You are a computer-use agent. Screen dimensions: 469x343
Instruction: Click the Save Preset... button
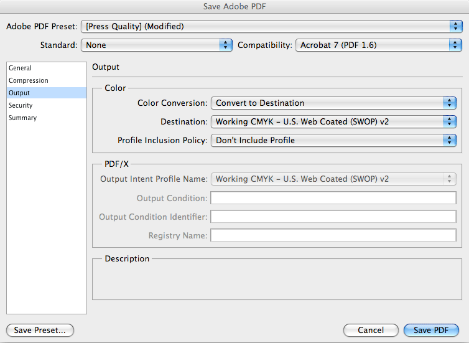[x=40, y=330]
